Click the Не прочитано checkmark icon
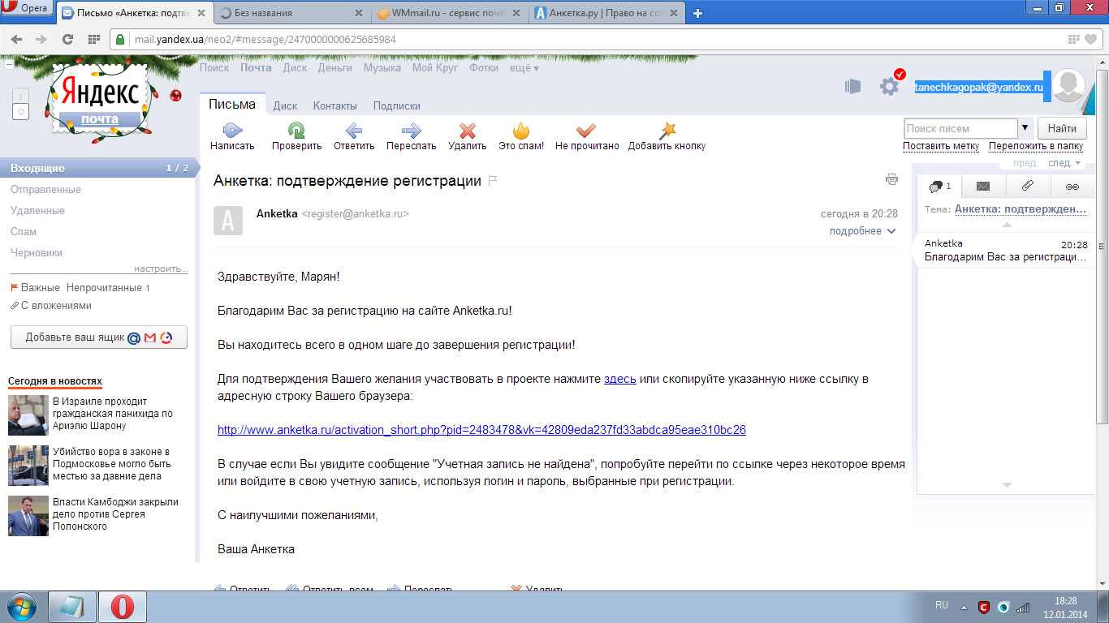Screen dimensions: 1109x623 586,130
